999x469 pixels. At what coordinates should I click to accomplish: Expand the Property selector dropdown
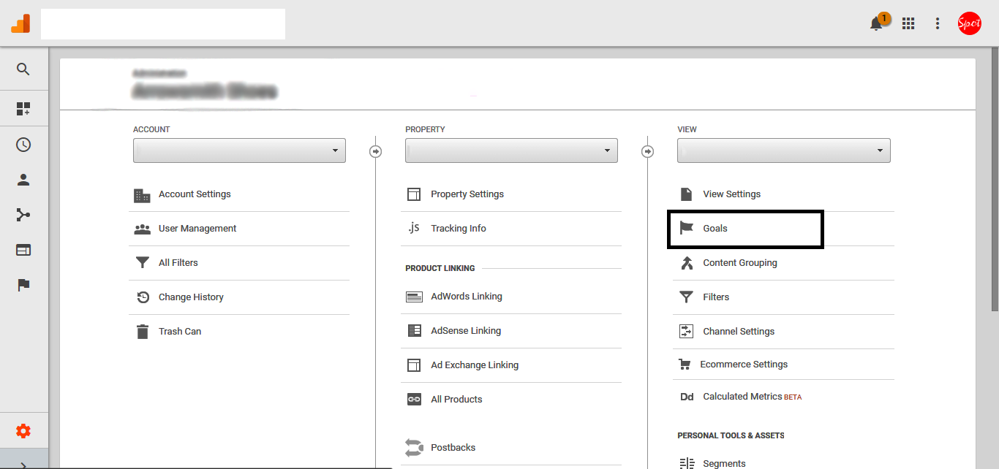point(511,150)
